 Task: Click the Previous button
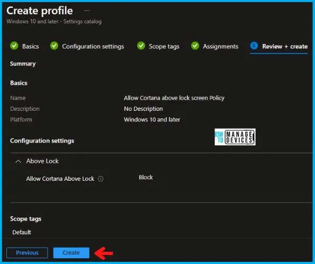click(27, 253)
